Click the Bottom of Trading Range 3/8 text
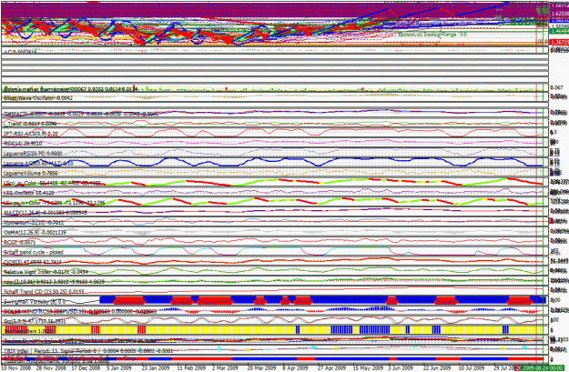Screen dimensions: 569x372 pos(432,35)
